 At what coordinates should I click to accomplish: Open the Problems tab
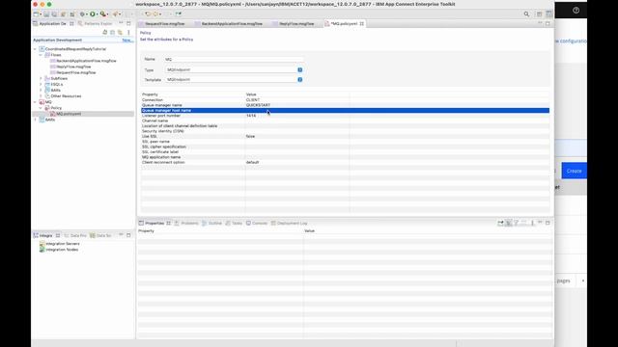pyautogui.click(x=186, y=223)
